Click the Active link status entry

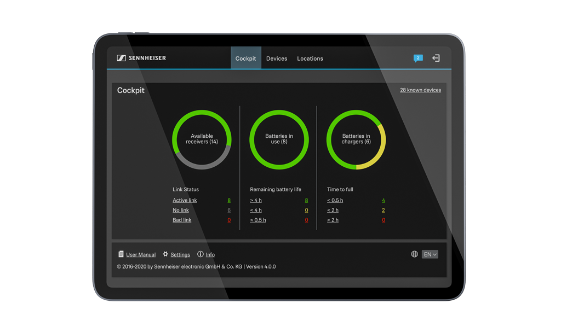click(185, 201)
